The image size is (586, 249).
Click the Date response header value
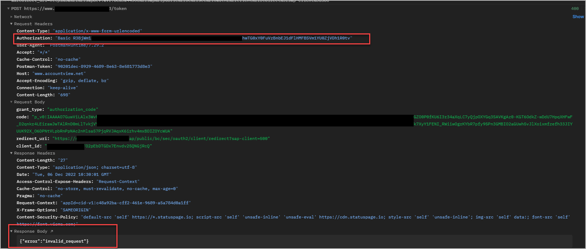click(72, 174)
